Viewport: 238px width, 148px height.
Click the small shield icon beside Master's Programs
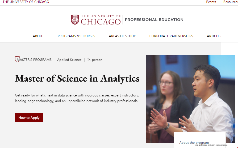(17, 59)
